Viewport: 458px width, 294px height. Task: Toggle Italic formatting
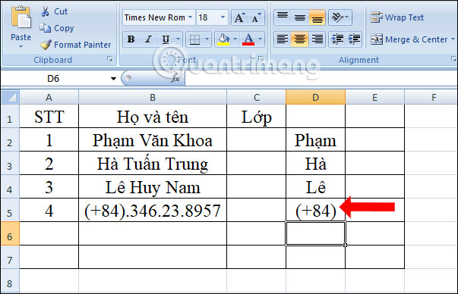coord(148,39)
